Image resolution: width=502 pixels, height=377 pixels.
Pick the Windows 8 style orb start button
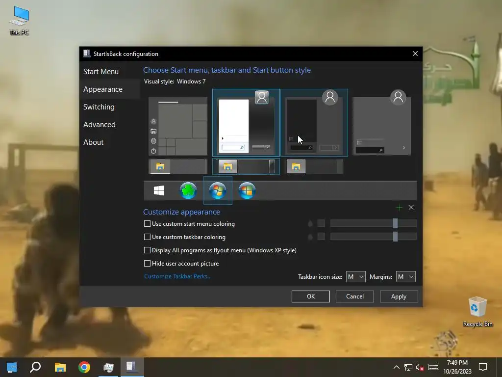[x=247, y=190]
